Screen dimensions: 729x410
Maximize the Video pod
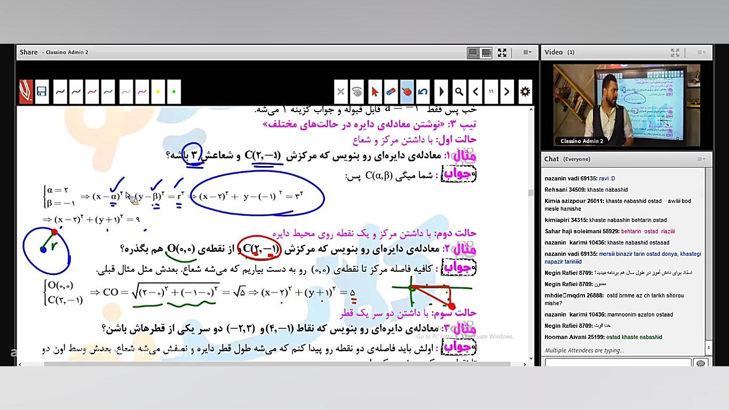(x=675, y=52)
